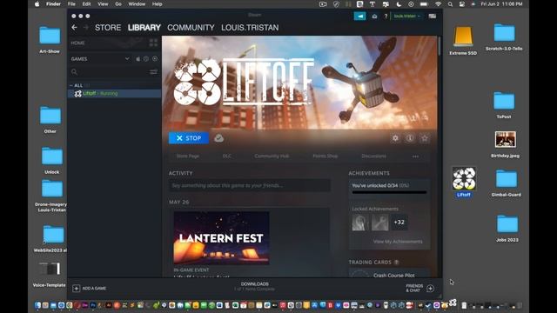
Task: Open the Go menu
Action: tap(118, 3)
